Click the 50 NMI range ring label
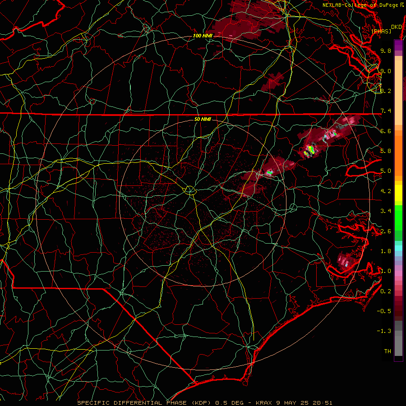 tap(203, 120)
